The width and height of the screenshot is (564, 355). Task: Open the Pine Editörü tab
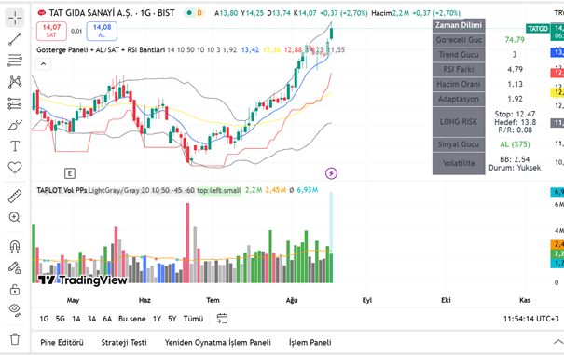pos(62,342)
